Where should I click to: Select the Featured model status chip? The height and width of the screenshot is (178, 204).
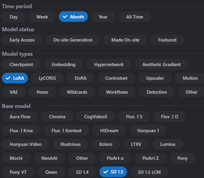coord(167,40)
